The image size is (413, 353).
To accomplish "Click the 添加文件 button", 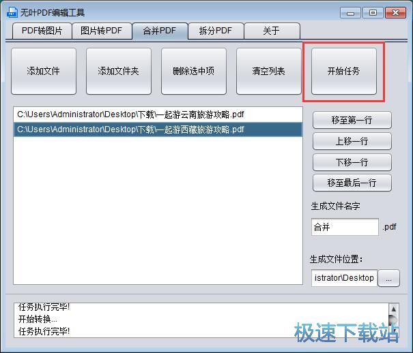I will click(x=44, y=71).
